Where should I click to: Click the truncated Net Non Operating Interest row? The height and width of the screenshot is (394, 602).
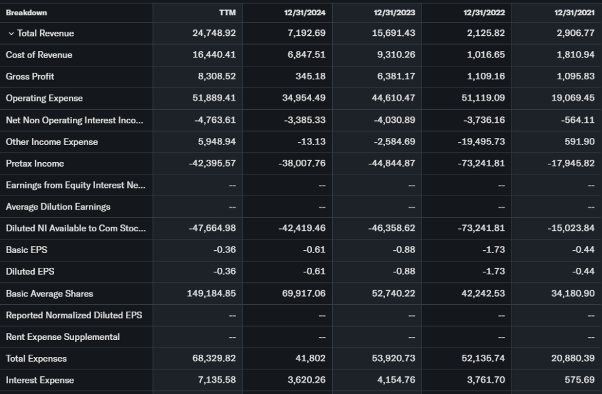[x=74, y=120]
